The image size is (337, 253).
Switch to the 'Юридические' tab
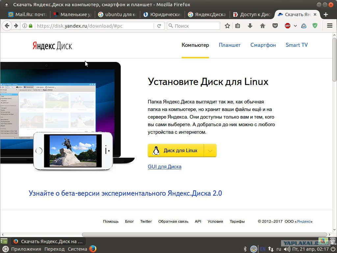coord(162,14)
